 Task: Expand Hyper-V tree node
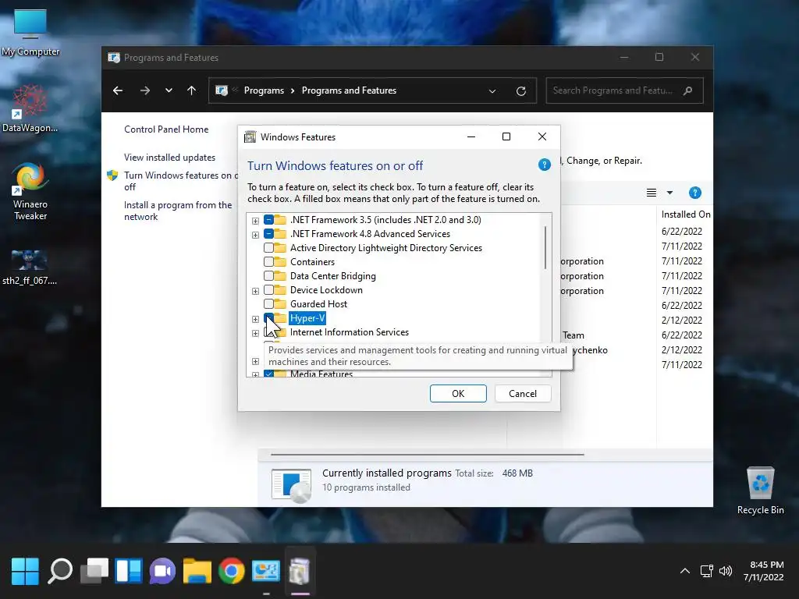(x=255, y=319)
